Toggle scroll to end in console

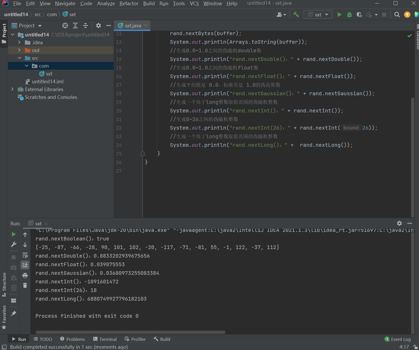pos(25,265)
